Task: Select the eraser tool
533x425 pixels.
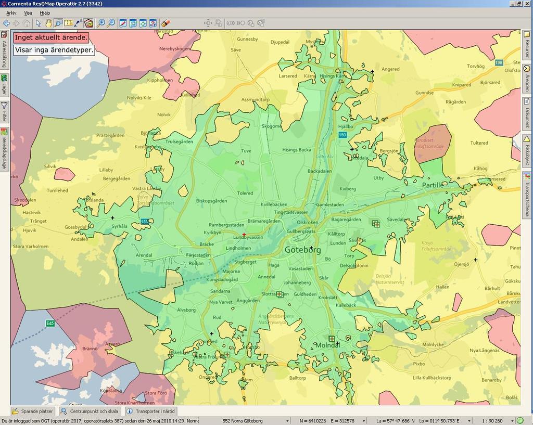Action: (166, 23)
